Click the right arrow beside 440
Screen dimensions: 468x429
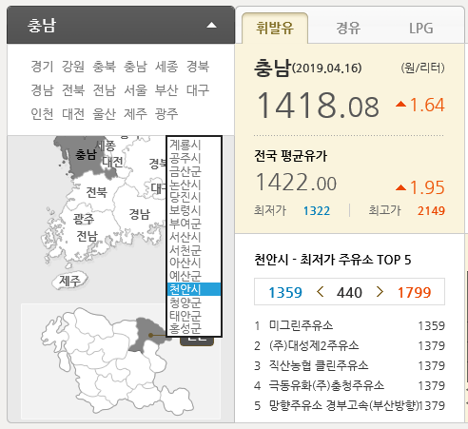(380, 292)
